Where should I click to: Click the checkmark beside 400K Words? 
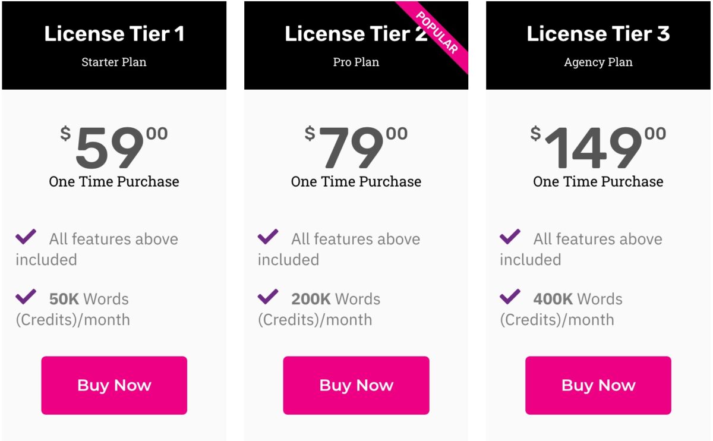pyautogui.click(x=510, y=297)
